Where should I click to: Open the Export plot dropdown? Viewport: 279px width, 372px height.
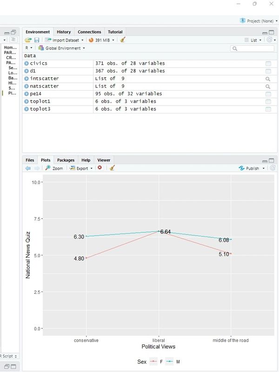tap(81, 168)
